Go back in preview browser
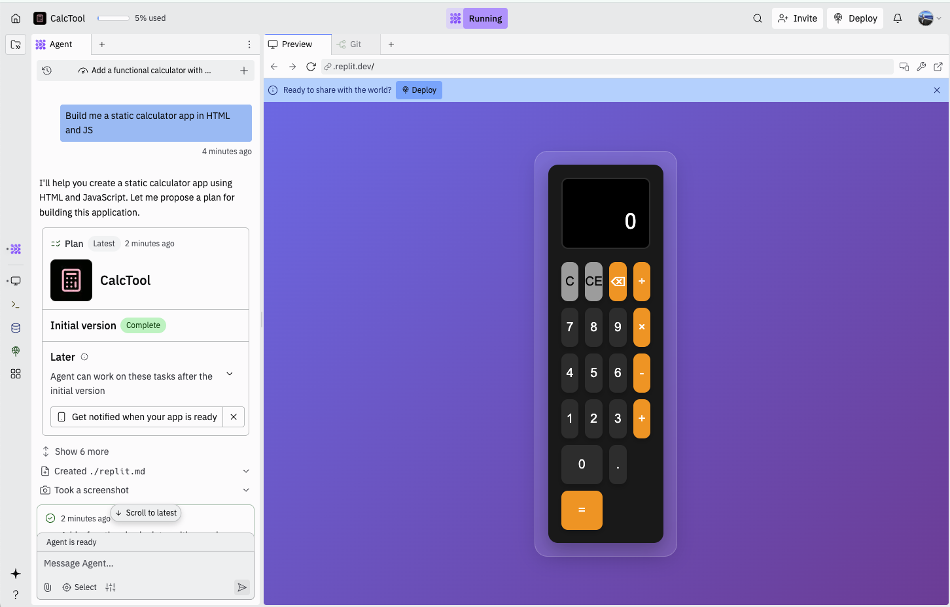The width and height of the screenshot is (950, 607). 274,67
